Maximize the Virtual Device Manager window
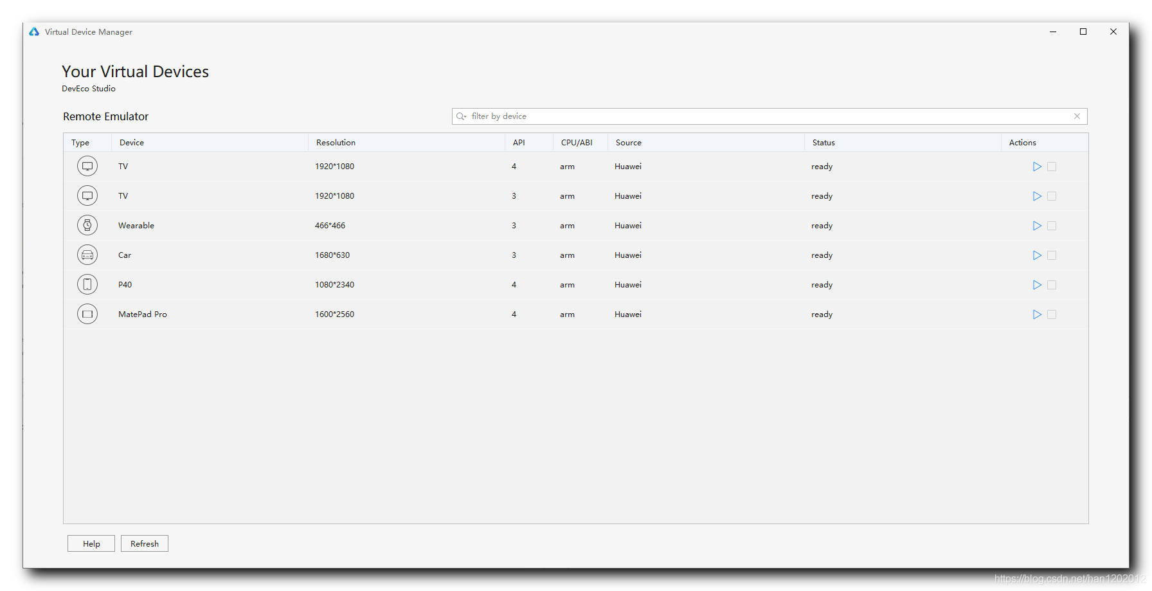The width and height of the screenshot is (1152, 591). pyautogui.click(x=1083, y=32)
